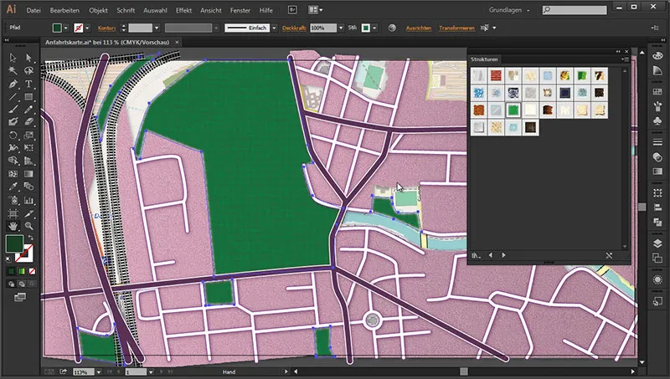Select the Blend tool
This screenshot has height=379, width=670.
point(28,187)
